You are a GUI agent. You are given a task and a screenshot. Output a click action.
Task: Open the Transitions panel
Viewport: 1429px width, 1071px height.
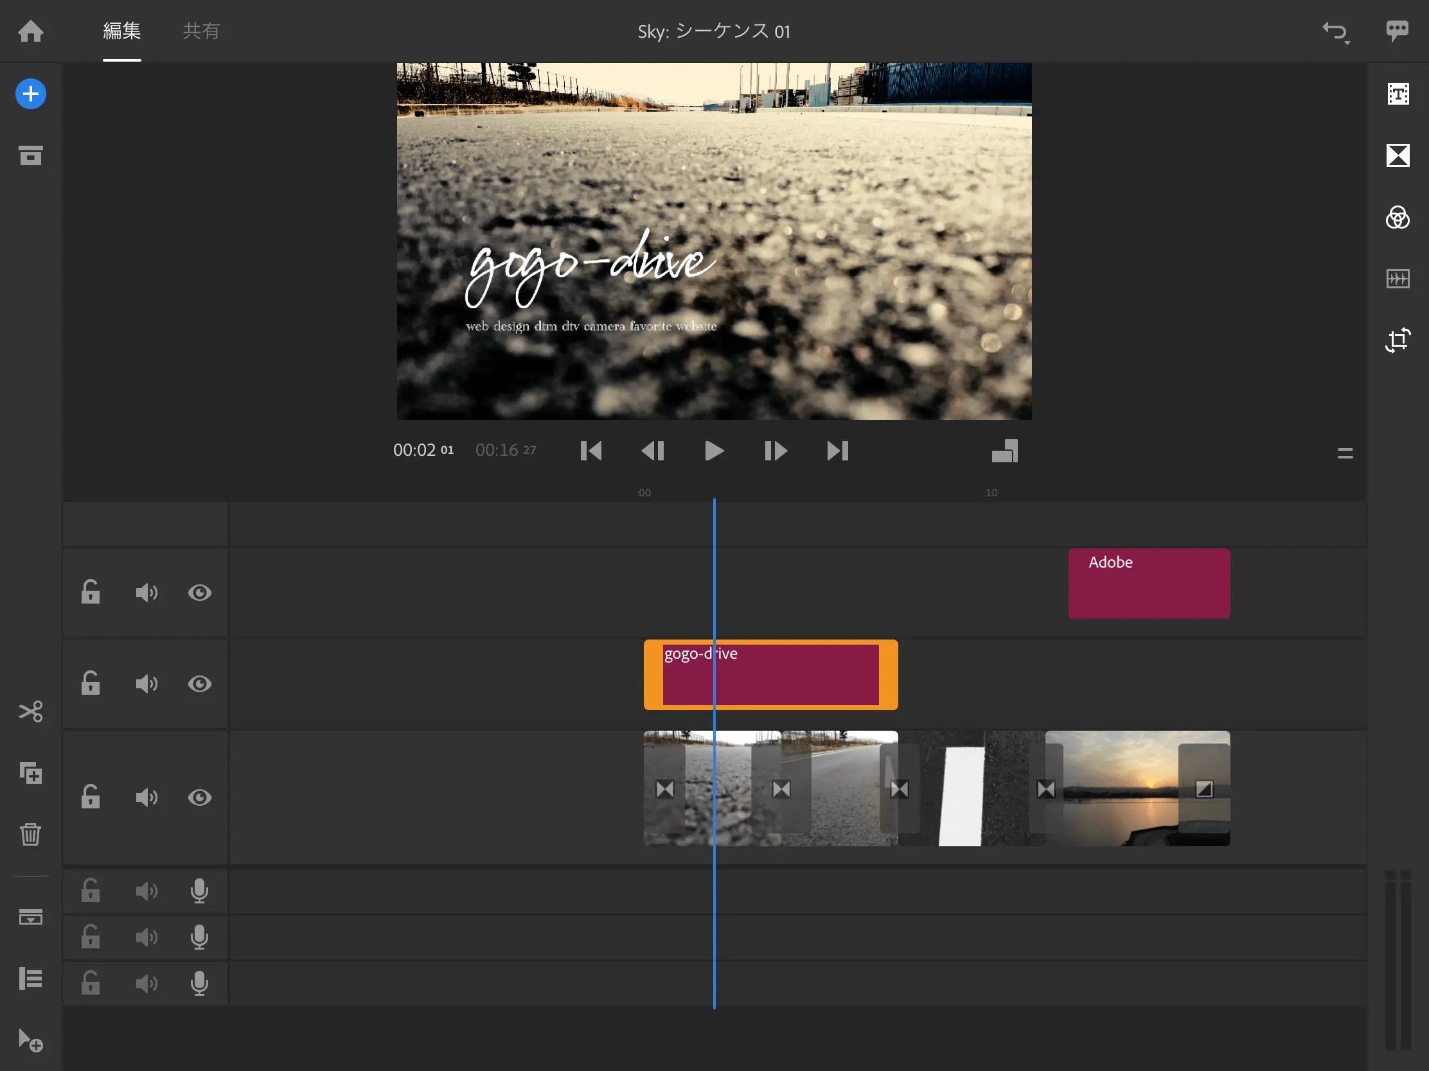pyautogui.click(x=1398, y=155)
